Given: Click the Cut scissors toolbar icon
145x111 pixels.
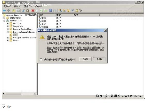Looking at the screenshot, I should pos(23,11).
